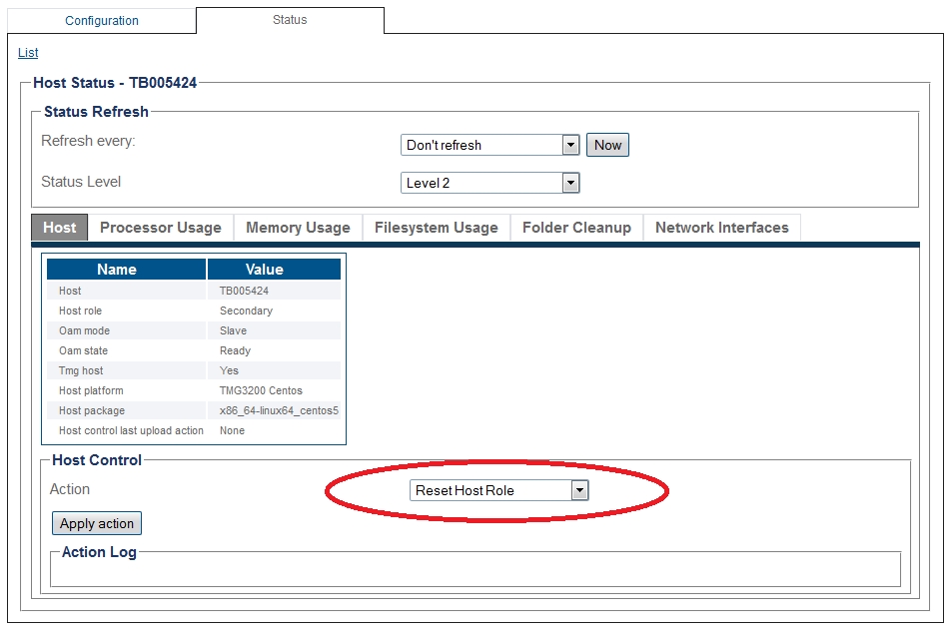Screen dimensions: 950x632
Task: Open the Processor Usage tab
Action: coord(161,228)
